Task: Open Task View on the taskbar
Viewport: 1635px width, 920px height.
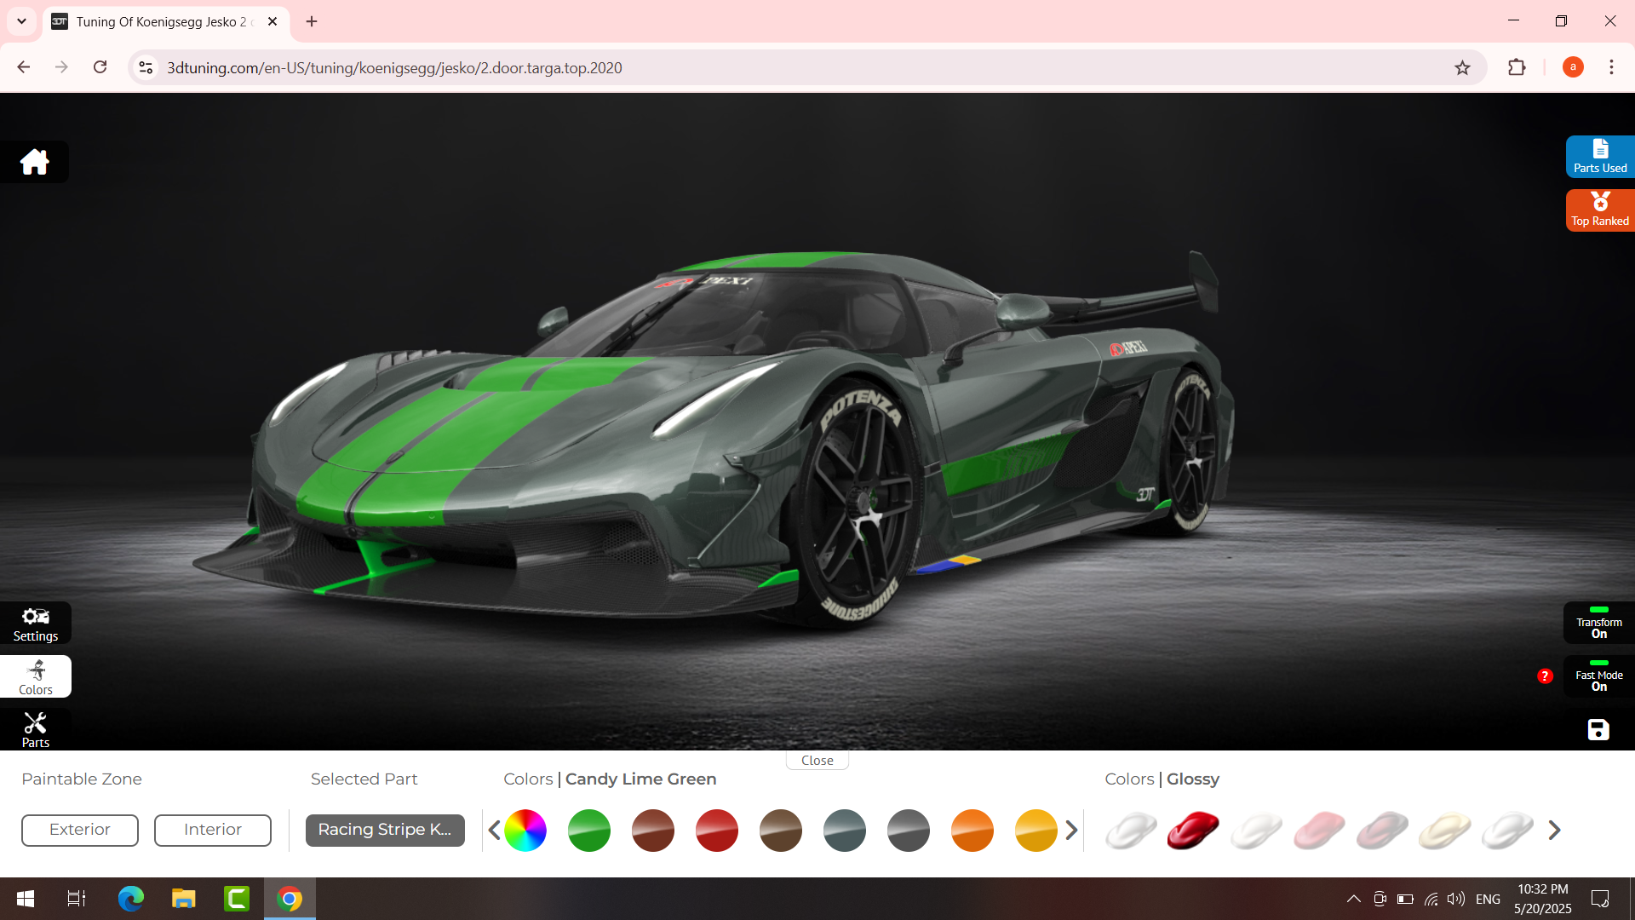Action: tap(77, 899)
